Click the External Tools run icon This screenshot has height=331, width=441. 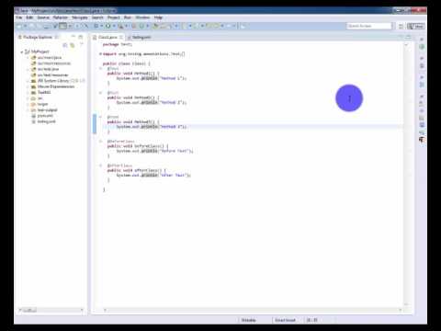[120, 26]
